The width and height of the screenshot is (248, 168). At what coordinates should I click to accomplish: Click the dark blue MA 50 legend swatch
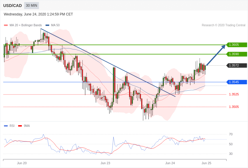coord(47,25)
